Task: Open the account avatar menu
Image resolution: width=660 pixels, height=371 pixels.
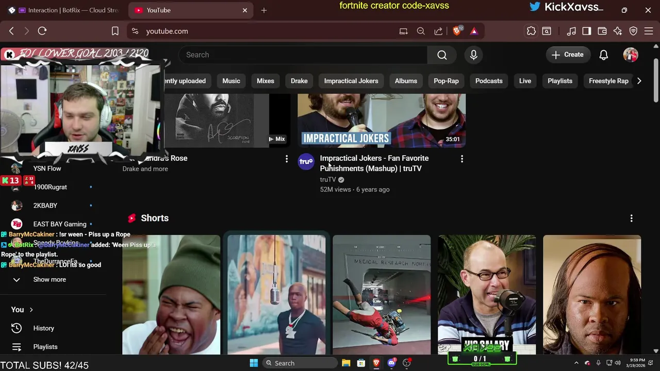Action: (x=631, y=55)
